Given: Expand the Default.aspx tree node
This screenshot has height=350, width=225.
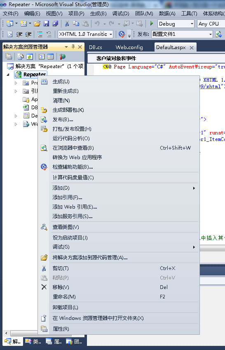Looking at the screenshot, I should pyautogui.click(x=16, y=116).
